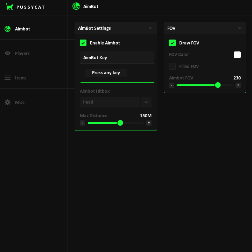252x252 pixels.
Task: Increase Max Distance with the plus button
Action: pyautogui.click(x=149, y=123)
